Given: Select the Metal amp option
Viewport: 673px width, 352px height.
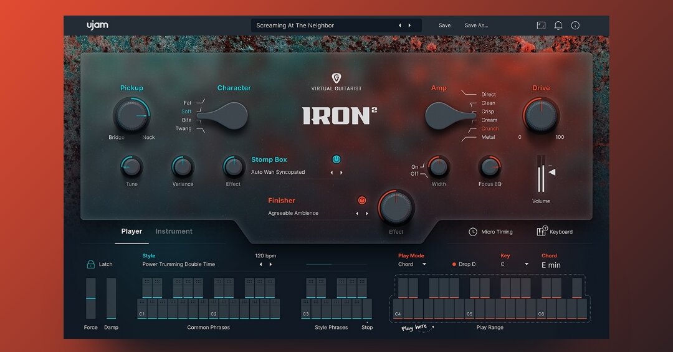Looking at the screenshot, I should 488,137.
